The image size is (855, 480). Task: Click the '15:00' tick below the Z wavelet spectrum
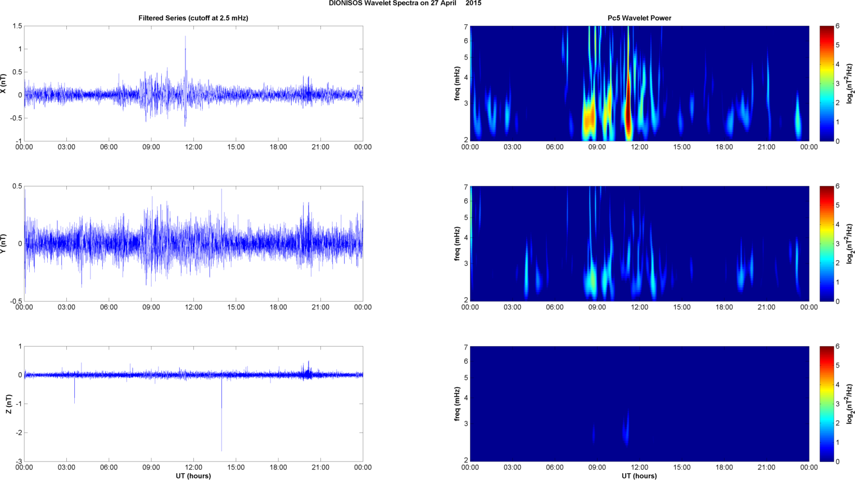pos(682,468)
